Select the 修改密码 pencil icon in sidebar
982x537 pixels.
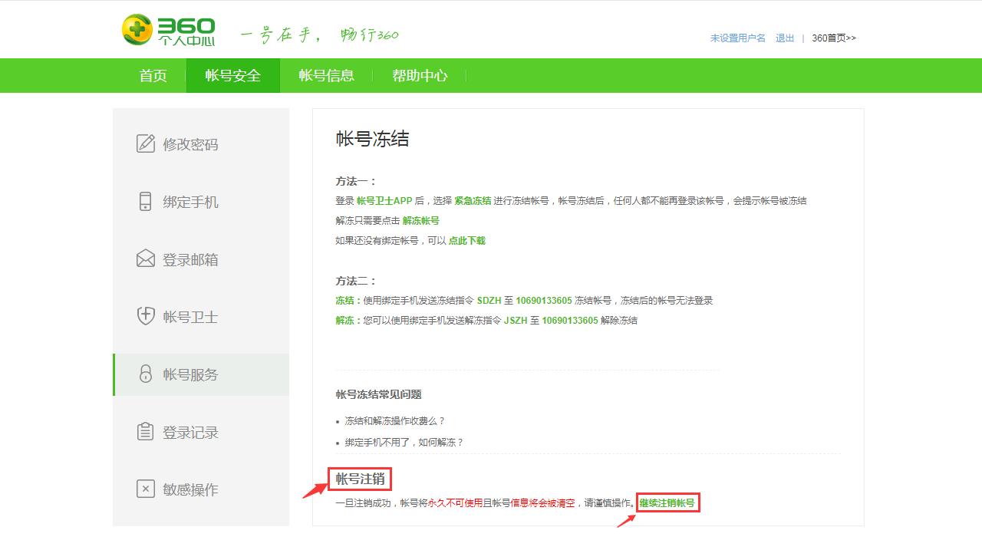pyautogui.click(x=145, y=144)
